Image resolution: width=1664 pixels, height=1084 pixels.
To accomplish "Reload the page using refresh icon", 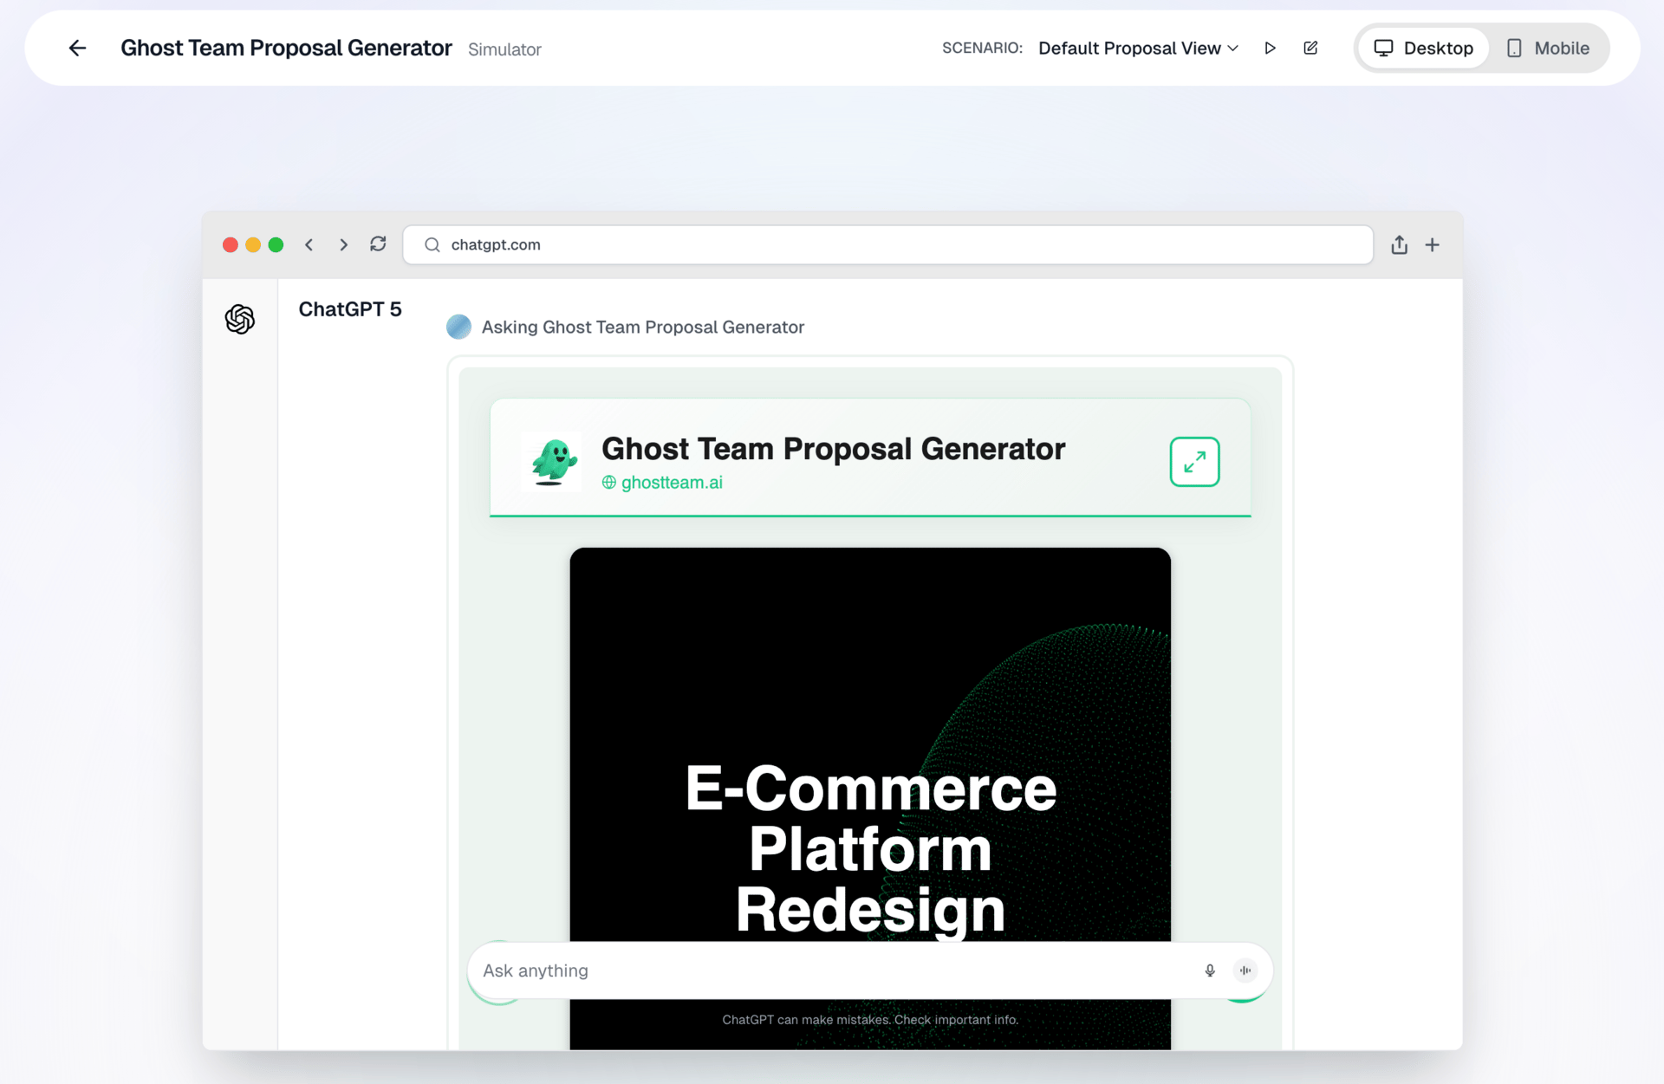I will click(378, 244).
